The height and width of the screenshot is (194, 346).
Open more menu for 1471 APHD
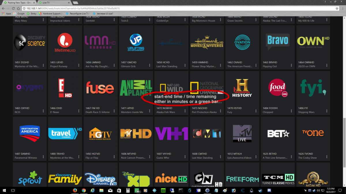(x=150, y=111)
